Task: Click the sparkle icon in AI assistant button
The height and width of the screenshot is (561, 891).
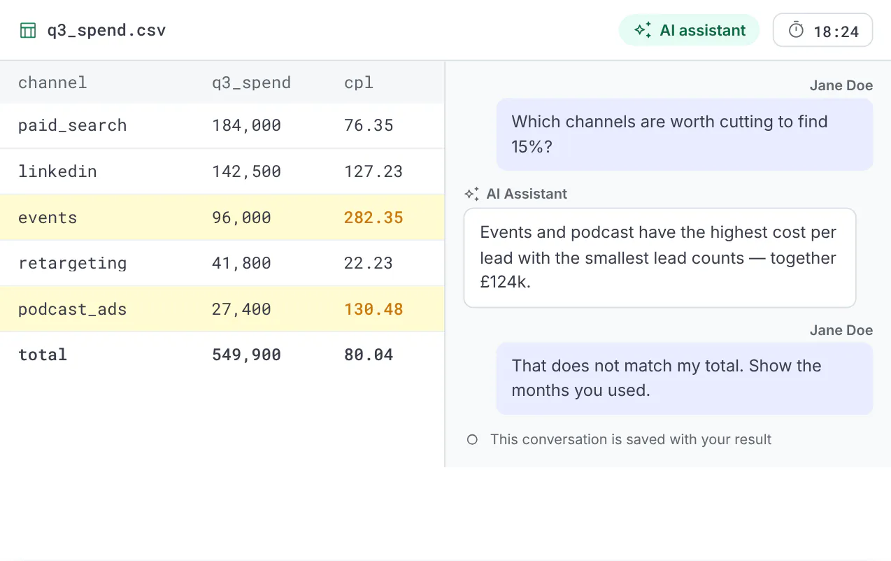Action: tap(642, 30)
